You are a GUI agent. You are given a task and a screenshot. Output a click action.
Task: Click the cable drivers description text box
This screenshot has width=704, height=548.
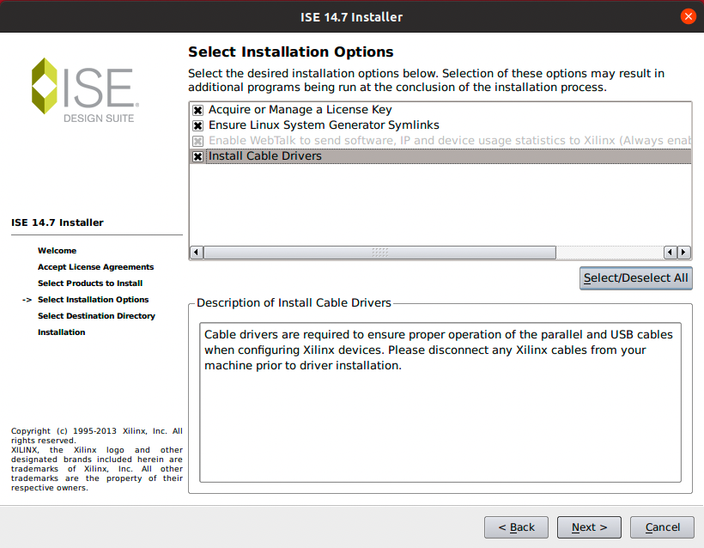click(x=440, y=403)
